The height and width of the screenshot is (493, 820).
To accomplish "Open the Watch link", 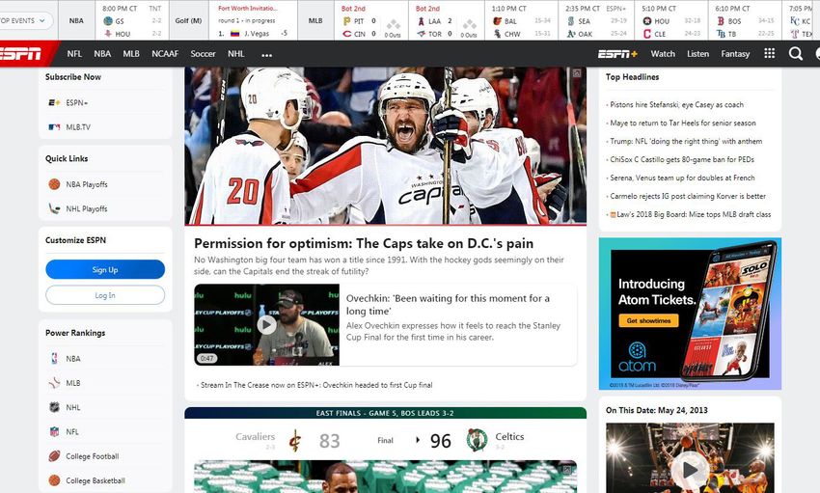I will tap(663, 54).
